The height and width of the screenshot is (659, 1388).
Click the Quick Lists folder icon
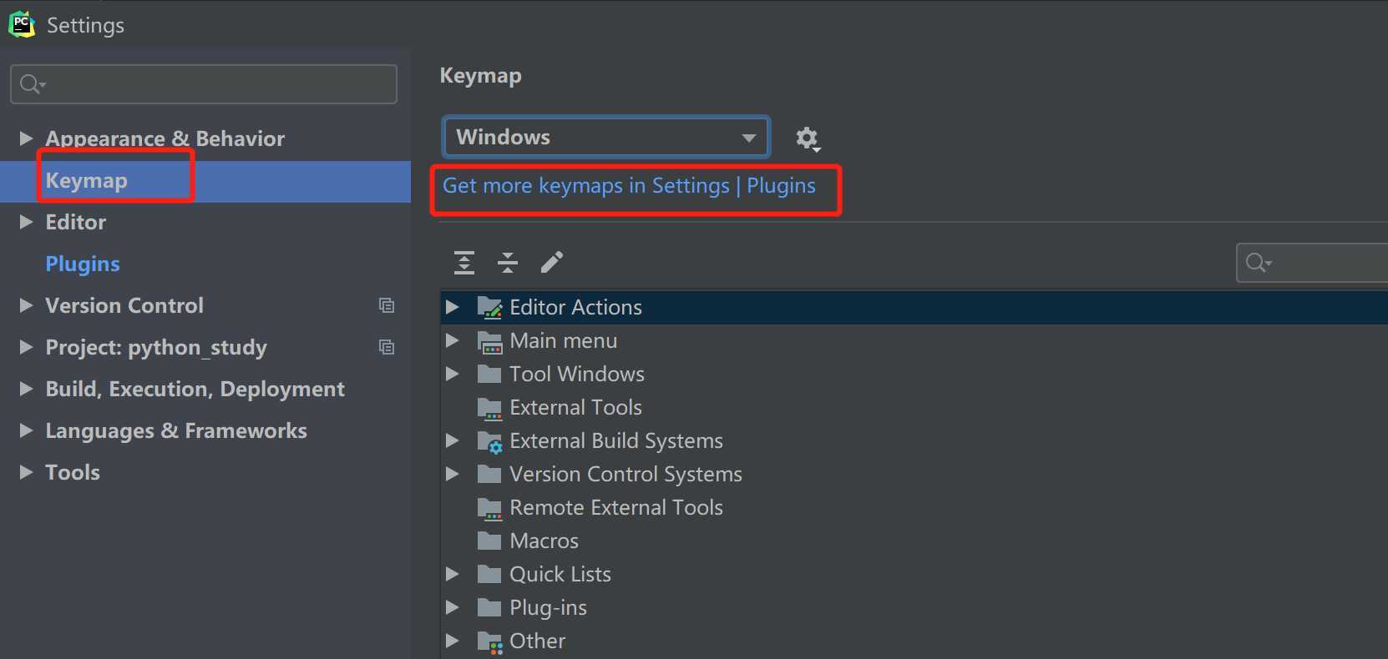coord(489,574)
